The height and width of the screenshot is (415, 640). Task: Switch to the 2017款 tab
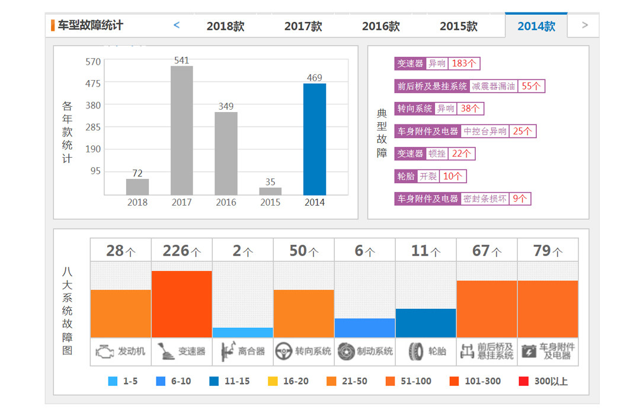click(x=303, y=26)
